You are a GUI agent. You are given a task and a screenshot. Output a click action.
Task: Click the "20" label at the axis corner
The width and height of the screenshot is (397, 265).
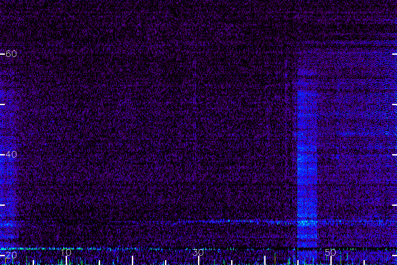tap(11, 255)
